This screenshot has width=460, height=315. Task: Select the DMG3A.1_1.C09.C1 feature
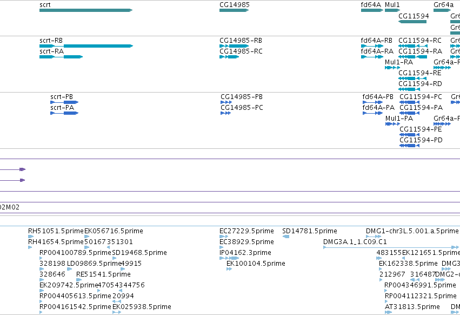391,247
